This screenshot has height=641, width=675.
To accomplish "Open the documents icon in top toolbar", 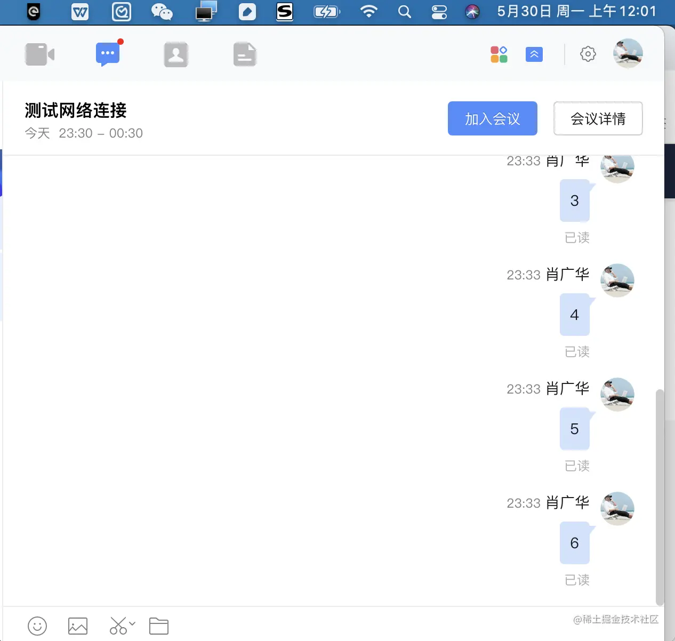I will click(x=244, y=54).
